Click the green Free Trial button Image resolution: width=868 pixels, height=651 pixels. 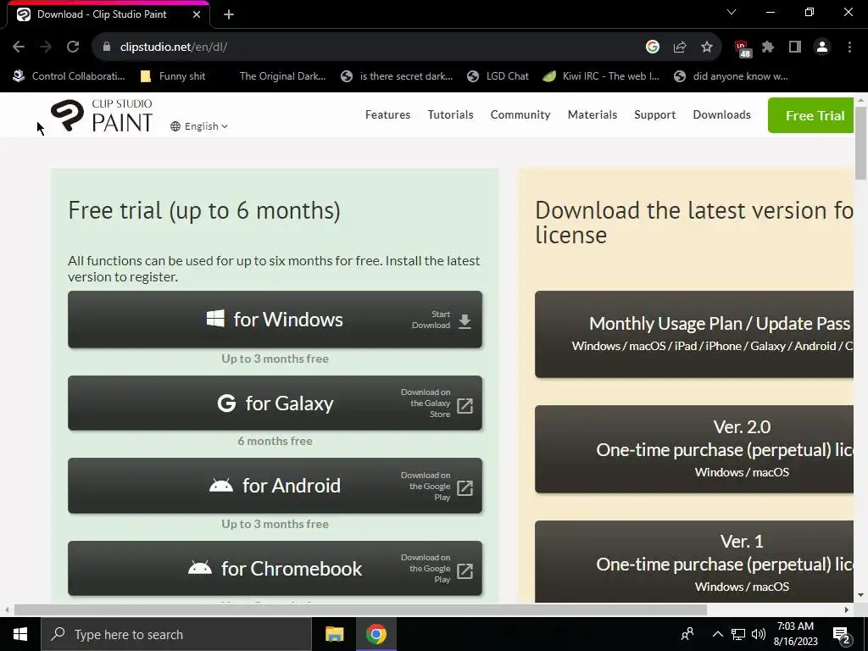click(810, 115)
